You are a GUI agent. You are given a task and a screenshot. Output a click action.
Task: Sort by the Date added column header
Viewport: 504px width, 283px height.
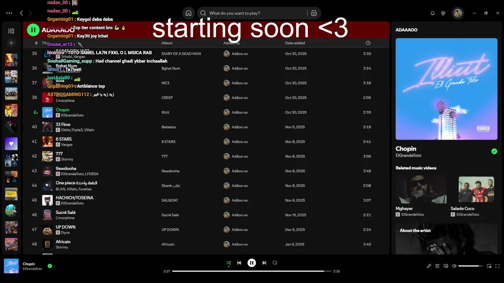click(x=295, y=43)
